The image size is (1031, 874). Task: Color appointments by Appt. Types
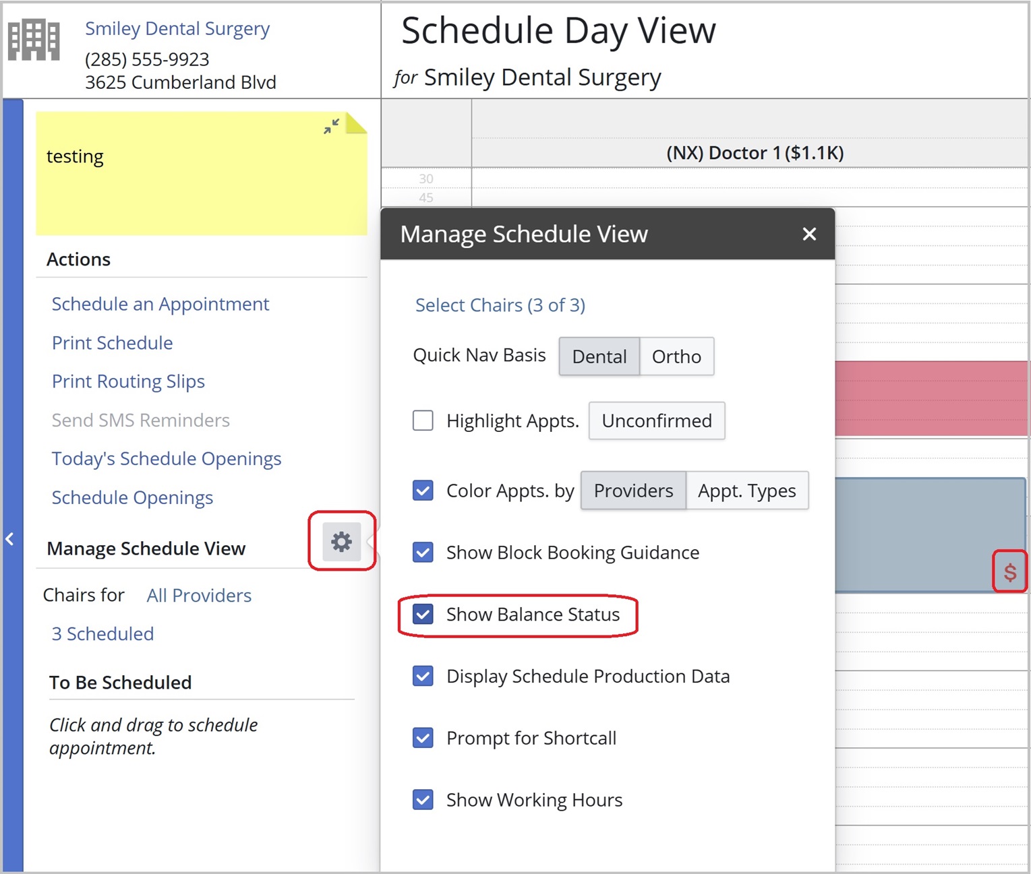[746, 491]
